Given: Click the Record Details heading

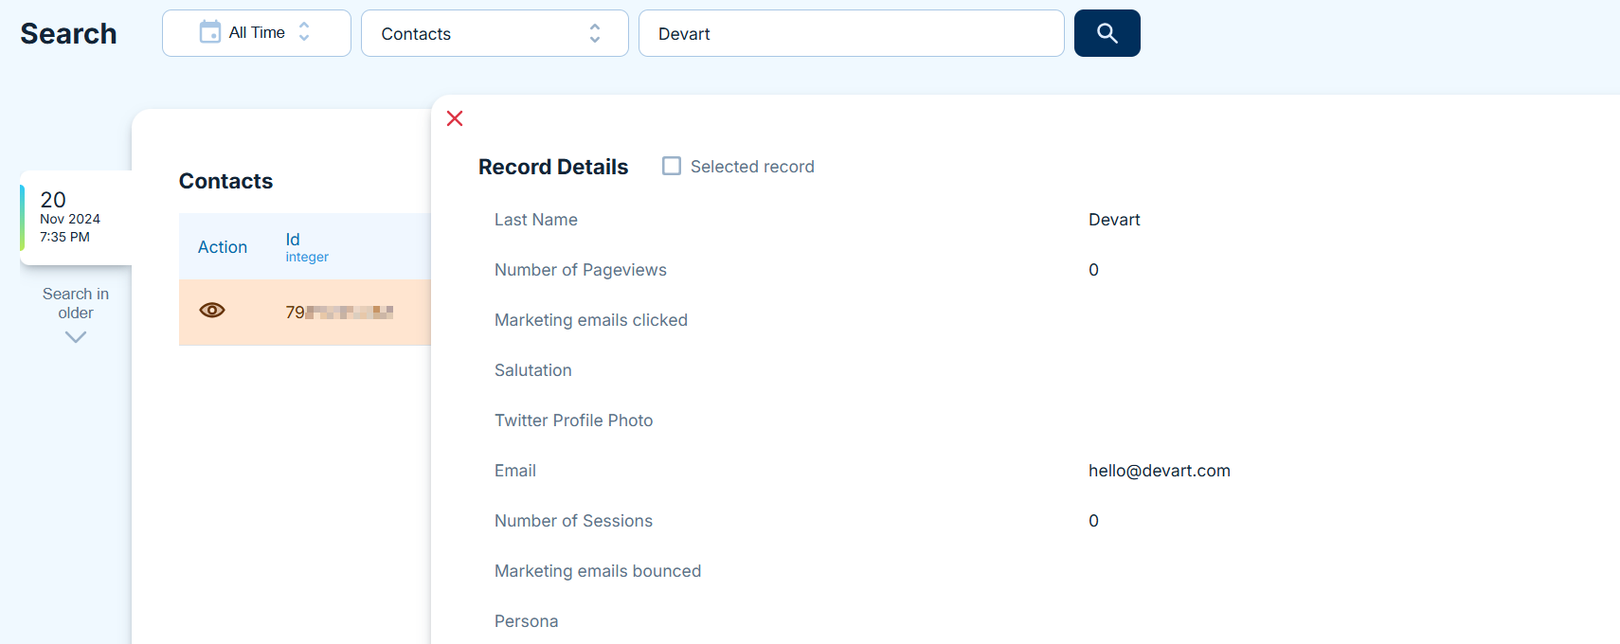Looking at the screenshot, I should point(553,167).
